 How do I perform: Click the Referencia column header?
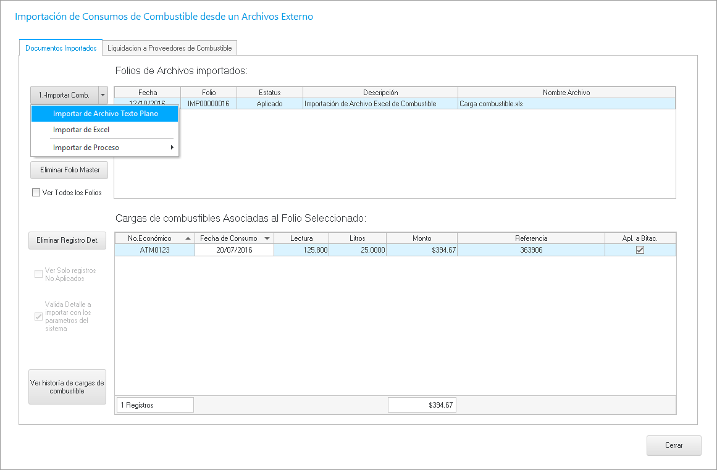530,238
